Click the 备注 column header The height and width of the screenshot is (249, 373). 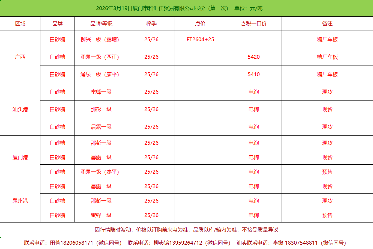(327, 24)
